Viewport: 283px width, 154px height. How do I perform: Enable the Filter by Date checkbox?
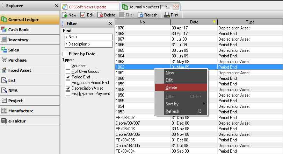pyautogui.click(x=65, y=54)
